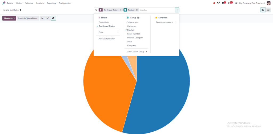This screenshot has width=273, height=134.
Task: Switch to bar chart view
Action: click(42, 18)
